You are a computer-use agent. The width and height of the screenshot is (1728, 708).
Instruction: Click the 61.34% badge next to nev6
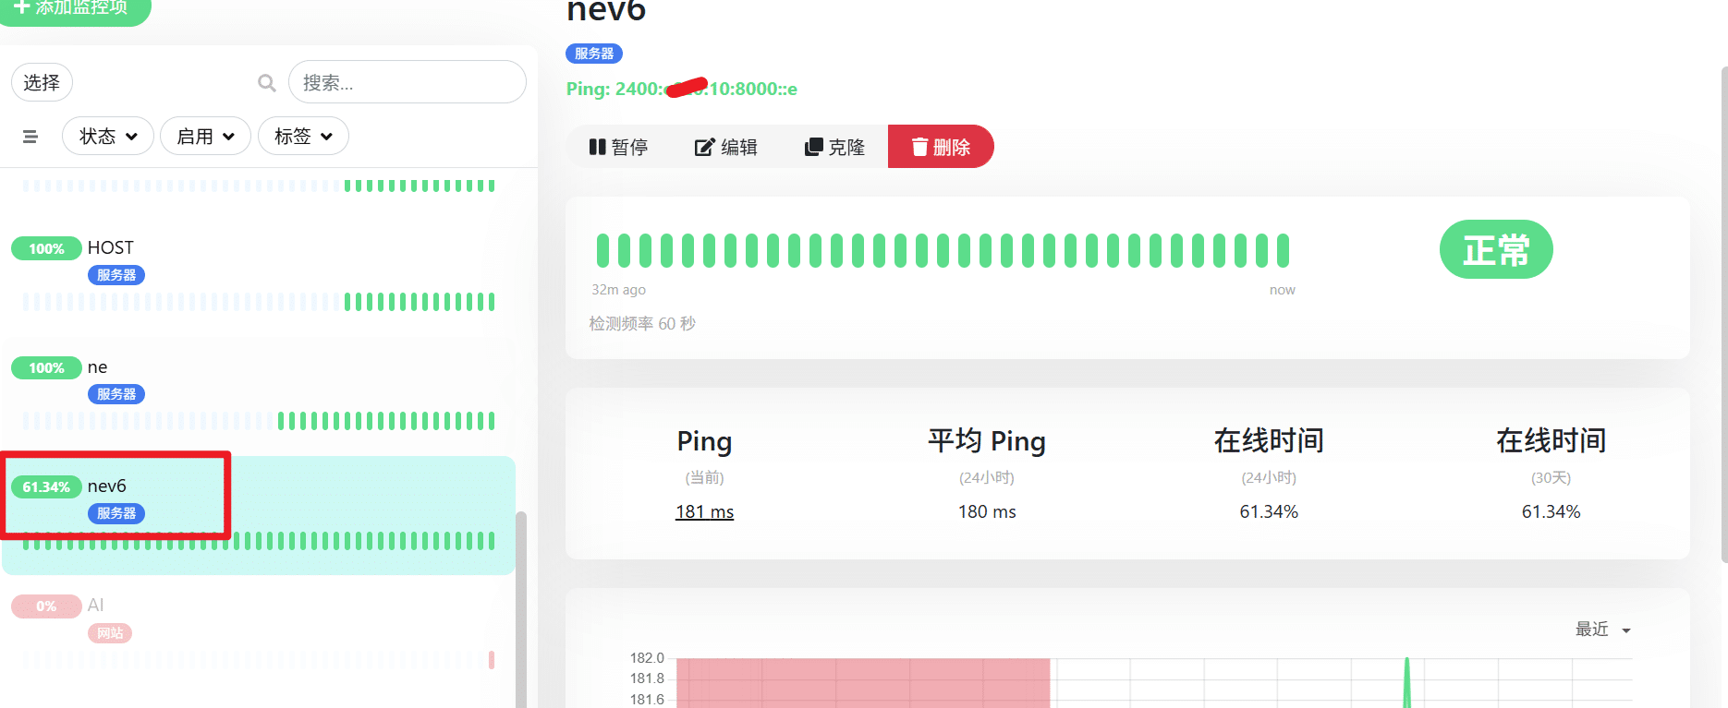[x=46, y=486]
